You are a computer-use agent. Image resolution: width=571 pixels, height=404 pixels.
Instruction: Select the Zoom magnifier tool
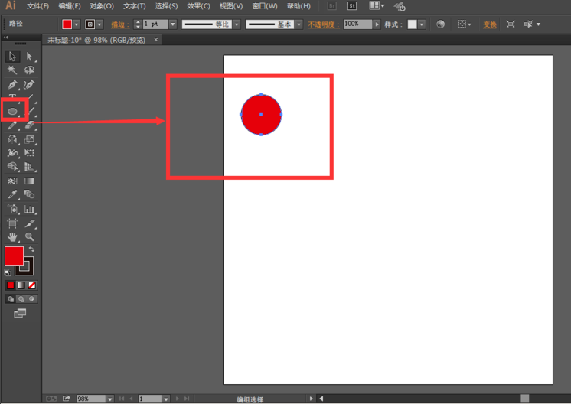click(29, 237)
